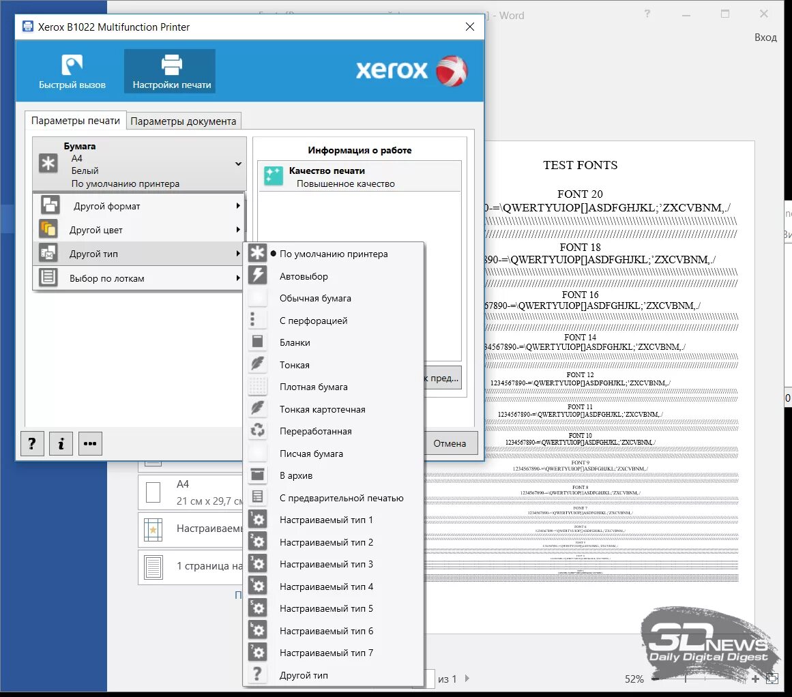Select Писчая бумага option

tap(334, 454)
